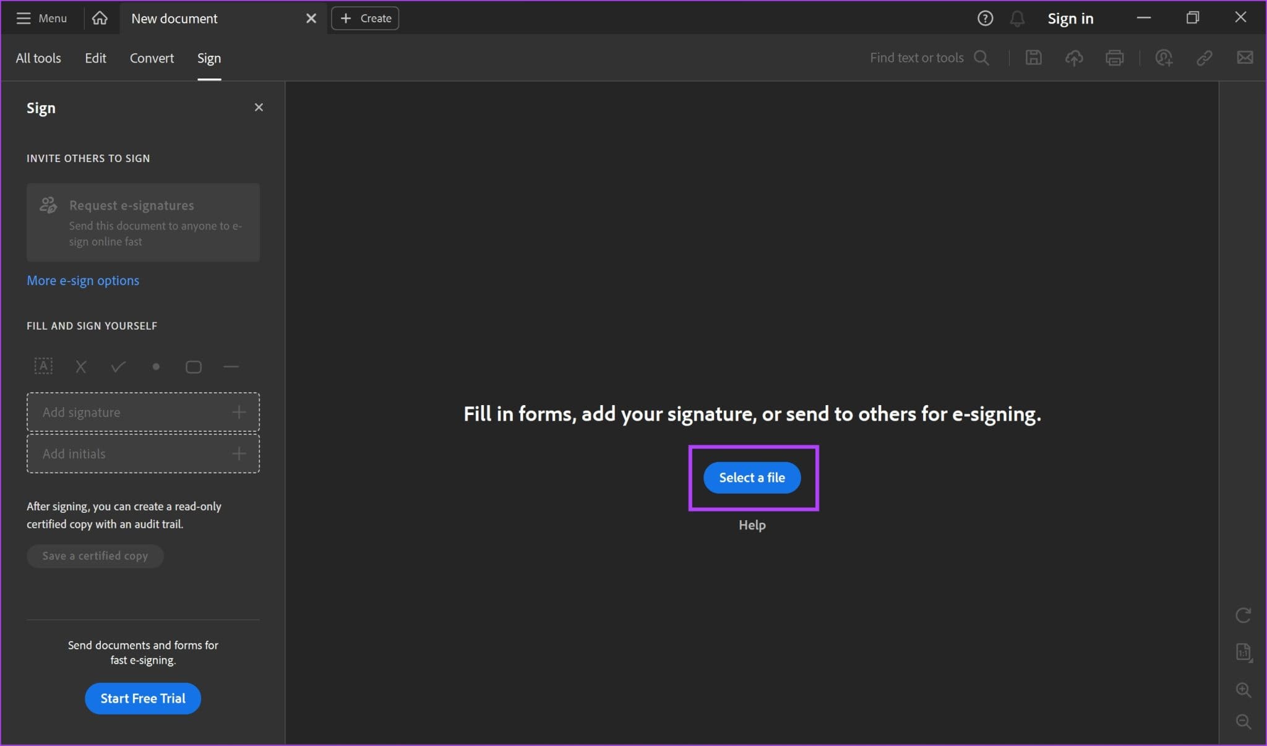Select the dot fill tool
Viewport: 1267px width, 746px height.
tap(155, 366)
